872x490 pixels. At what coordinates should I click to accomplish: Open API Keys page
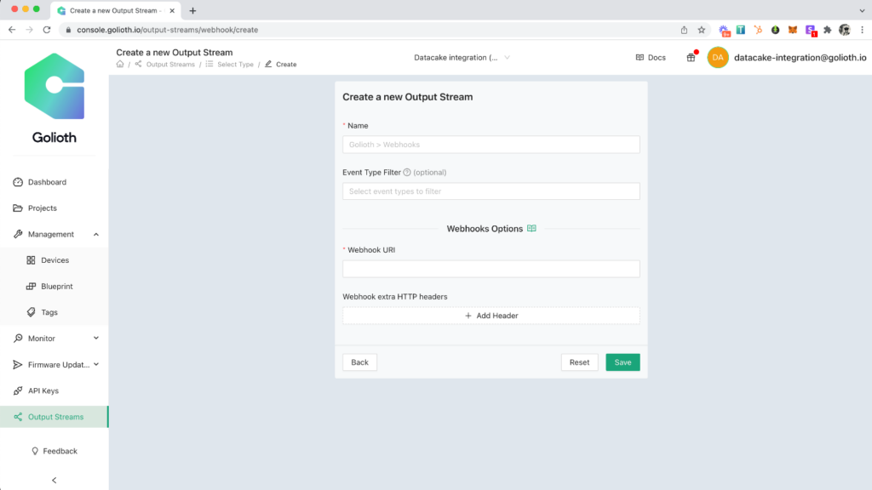[x=43, y=391]
